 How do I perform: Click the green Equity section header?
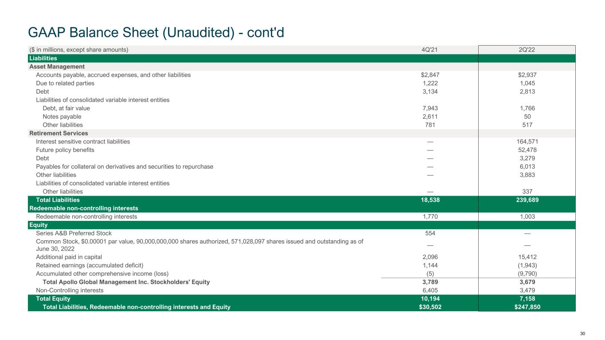(38, 225)
